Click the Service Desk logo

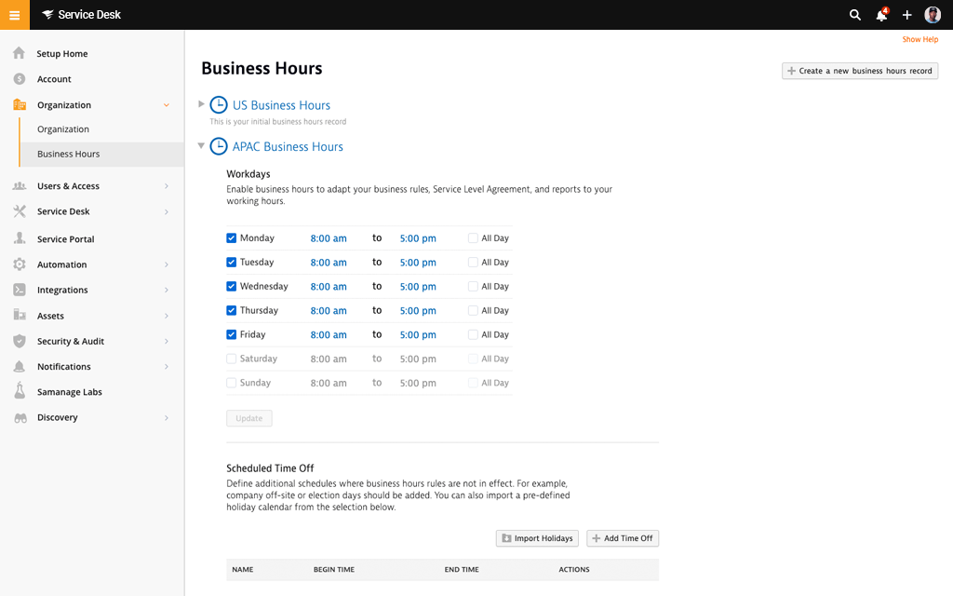coord(82,15)
